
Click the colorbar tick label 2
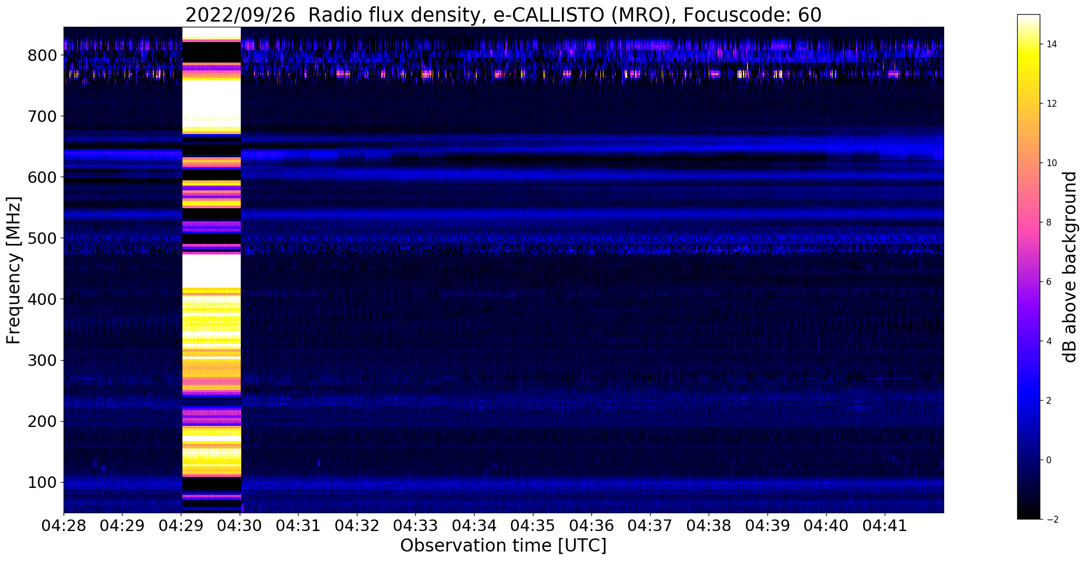[1049, 401]
